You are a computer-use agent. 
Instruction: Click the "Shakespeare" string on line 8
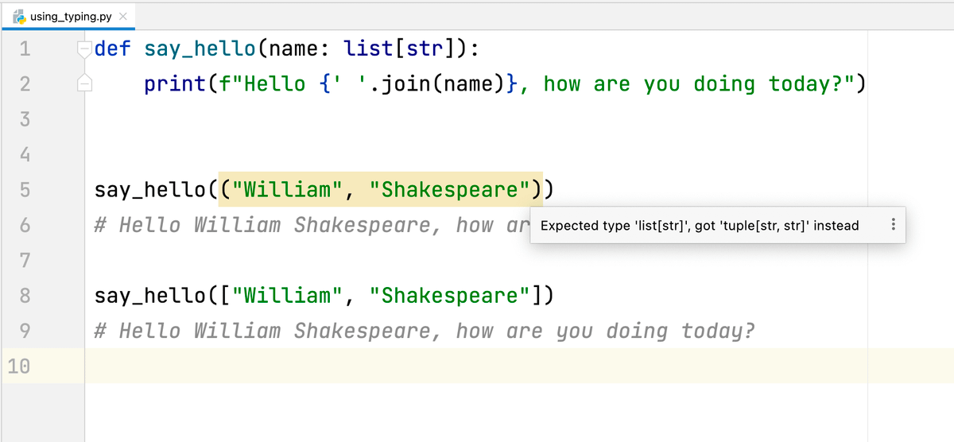coord(450,297)
